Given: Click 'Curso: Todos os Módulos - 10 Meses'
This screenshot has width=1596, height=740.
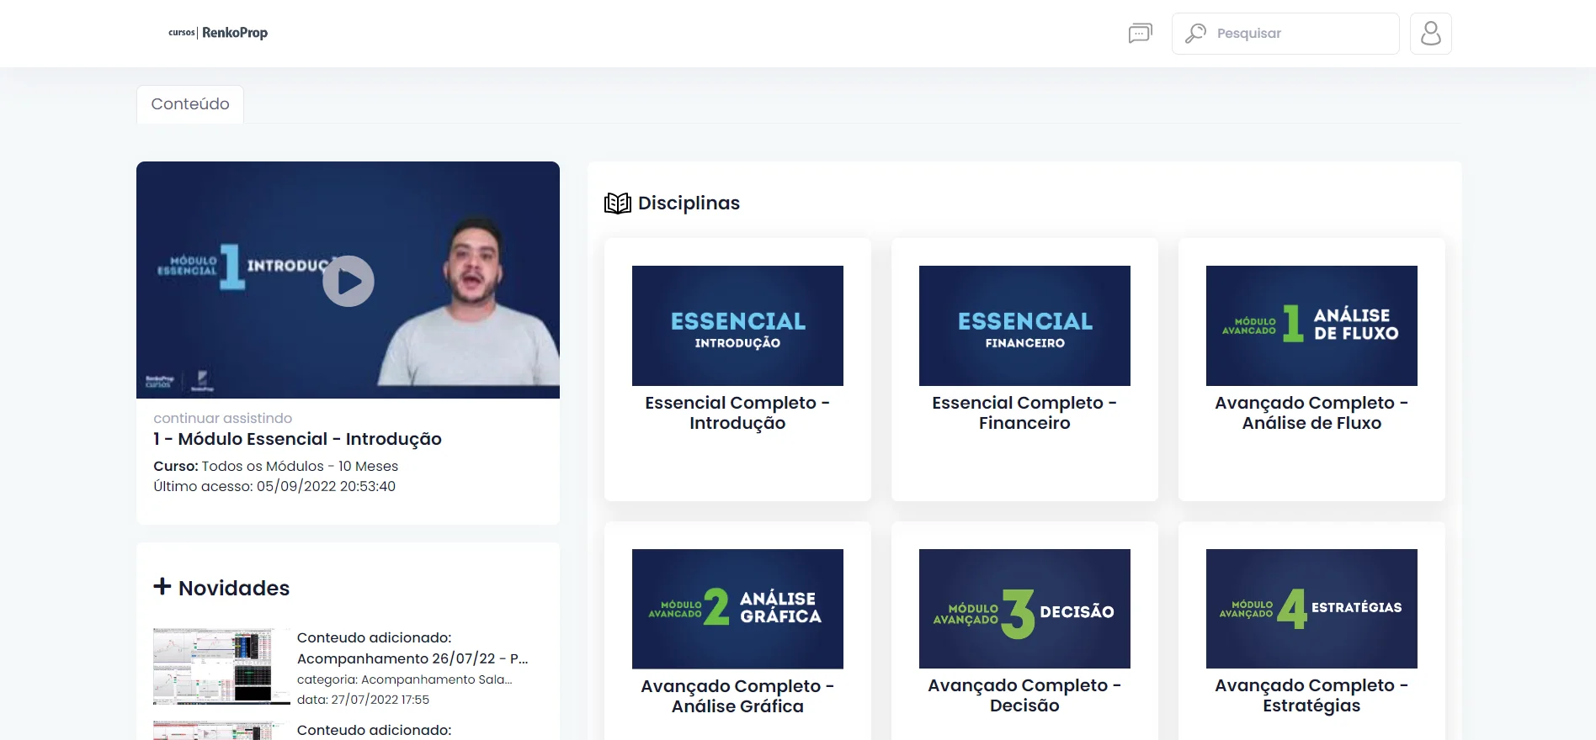Looking at the screenshot, I should [x=275, y=466].
